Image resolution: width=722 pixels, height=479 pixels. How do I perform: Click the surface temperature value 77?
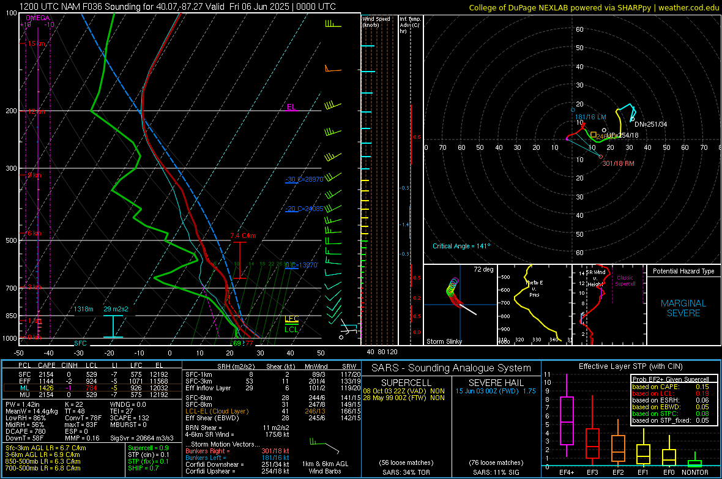click(249, 343)
